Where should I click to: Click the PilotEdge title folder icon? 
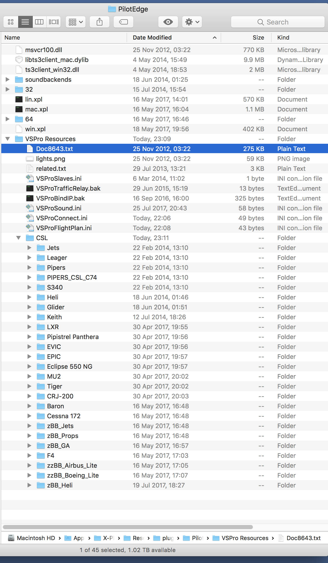pos(112,9)
